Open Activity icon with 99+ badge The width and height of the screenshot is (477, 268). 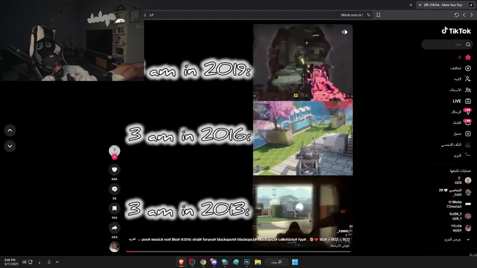tap(467, 122)
